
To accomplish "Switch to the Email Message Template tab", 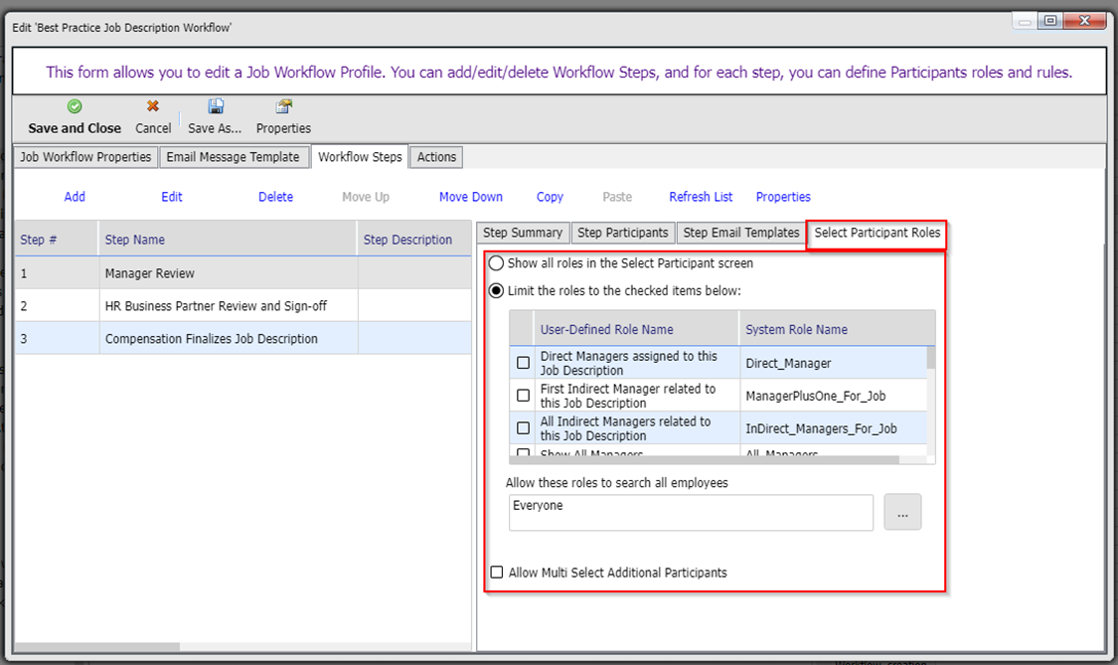I will pyautogui.click(x=233, y=157).
